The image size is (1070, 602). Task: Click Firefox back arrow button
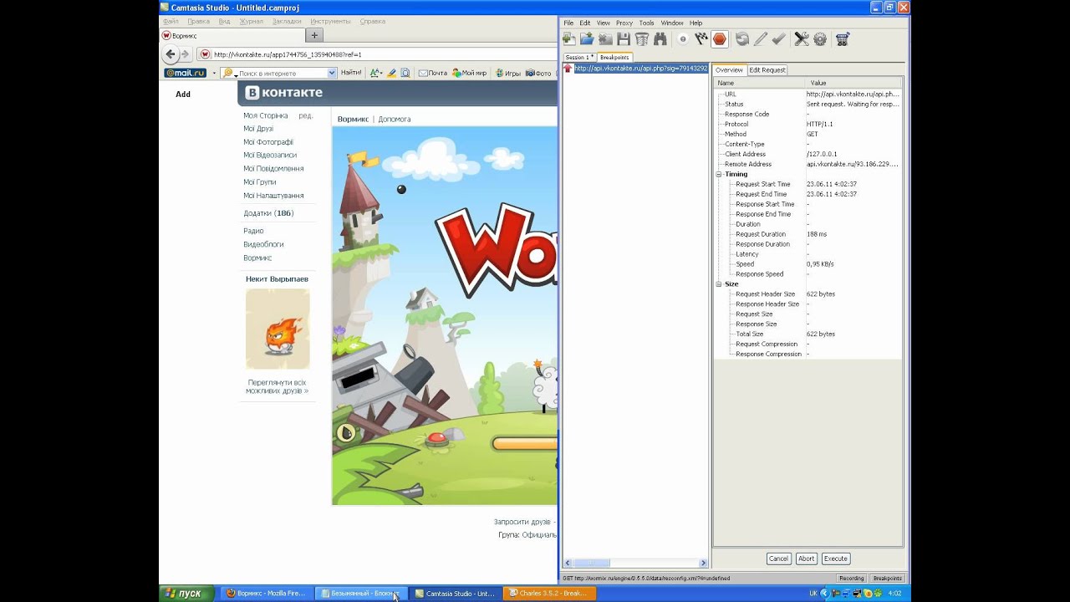(x=171, y=54)
